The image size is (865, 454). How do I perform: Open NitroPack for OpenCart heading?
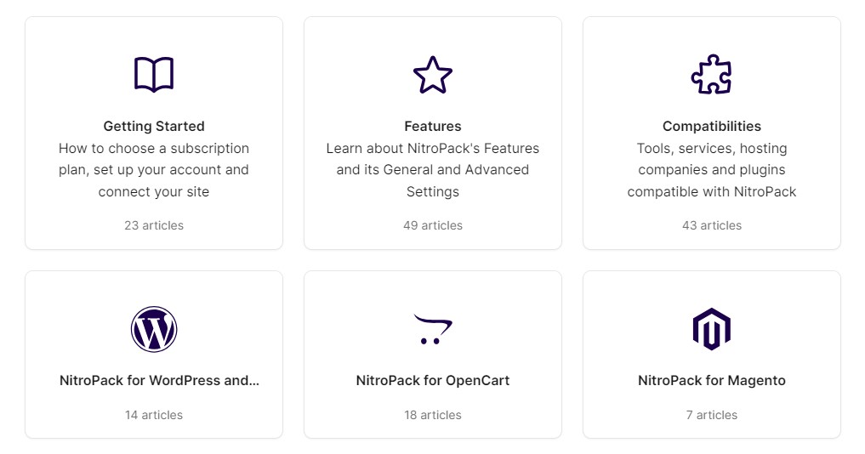pos(433,380)
